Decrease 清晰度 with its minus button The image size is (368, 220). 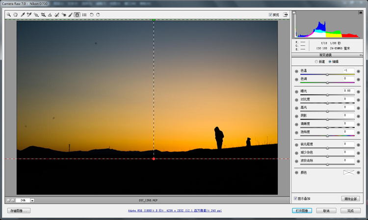296,124
